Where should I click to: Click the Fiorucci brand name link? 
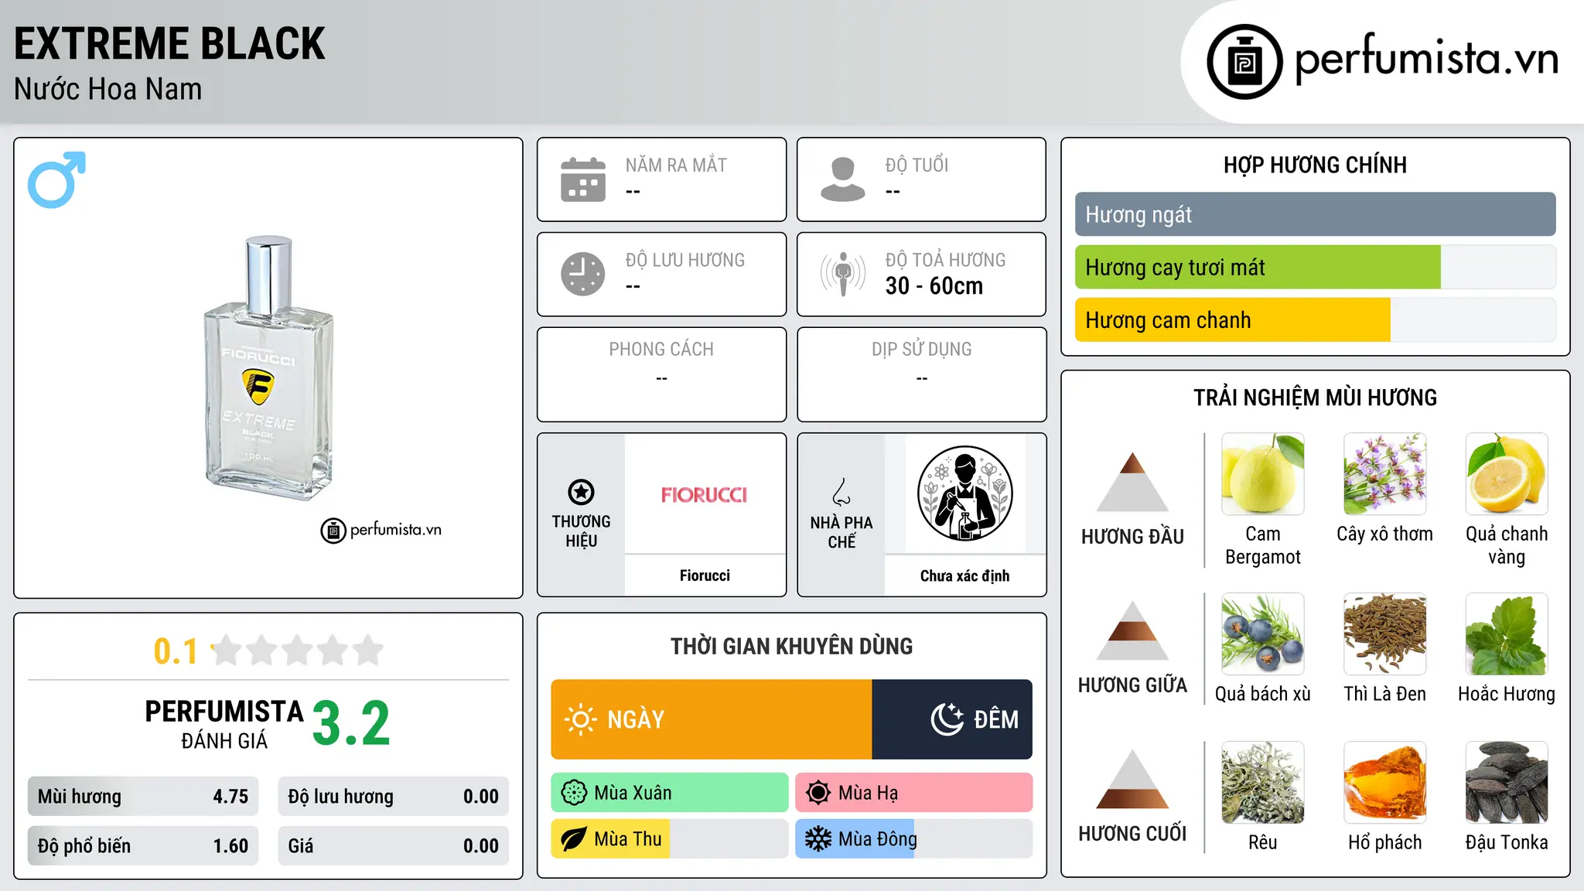pyautogui.click(x=705, y=575)
